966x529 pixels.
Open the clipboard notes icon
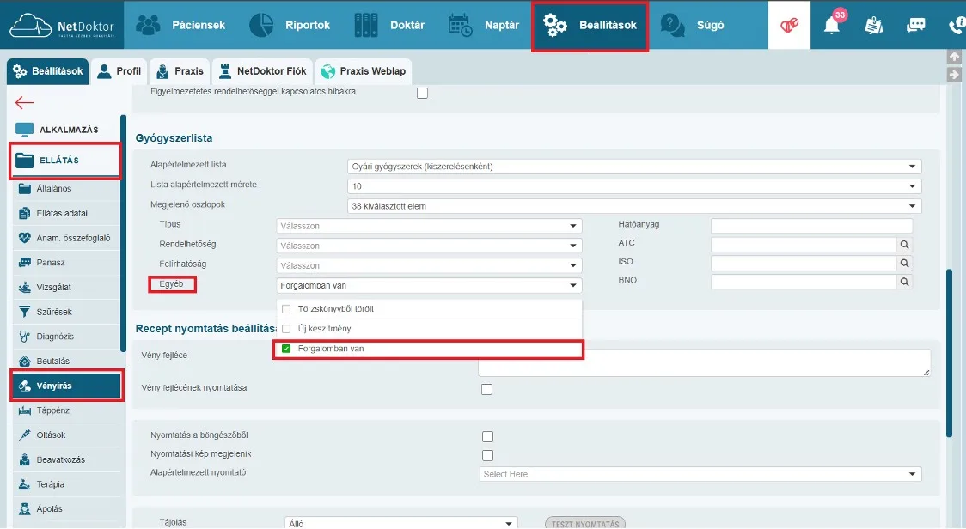873,25
